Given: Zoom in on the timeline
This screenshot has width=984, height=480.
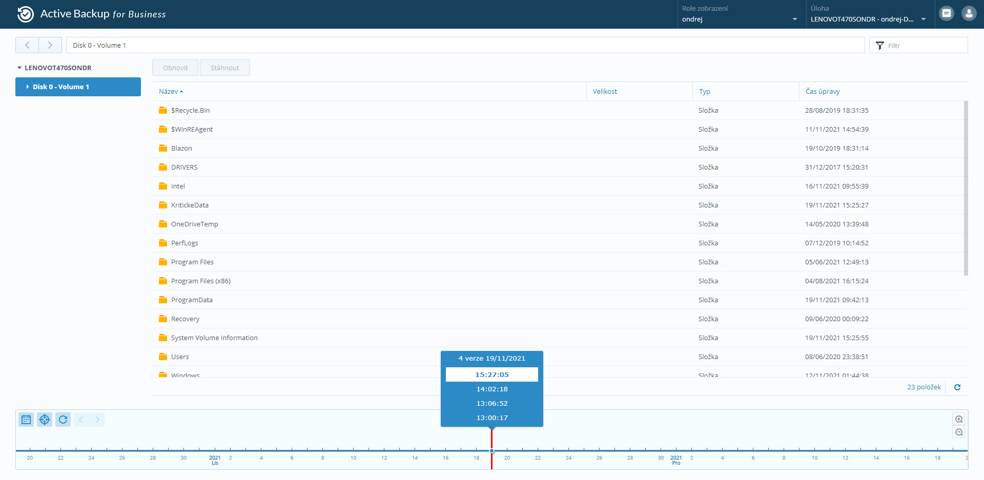Looking at the screenshot, I should coord(959,419).
